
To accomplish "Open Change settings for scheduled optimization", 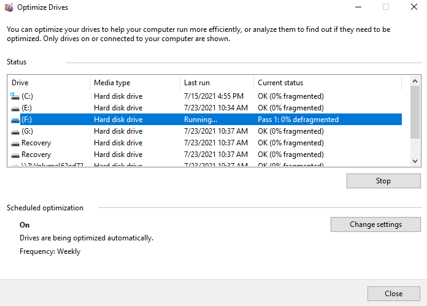I will (x=375, y=224).
